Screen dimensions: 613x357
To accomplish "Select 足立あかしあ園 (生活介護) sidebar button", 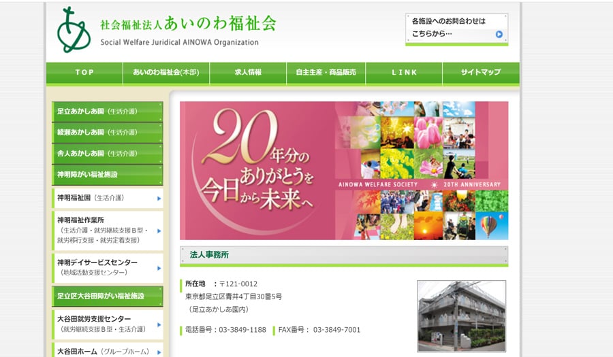I will pyautogui.click(x=108, y=112).
